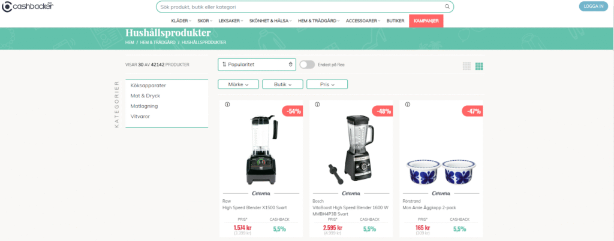The width and height of the screenshot is (614, 241).
Task: Click 5,5% cashback on Rörstrand card
Action: point(460,229)
